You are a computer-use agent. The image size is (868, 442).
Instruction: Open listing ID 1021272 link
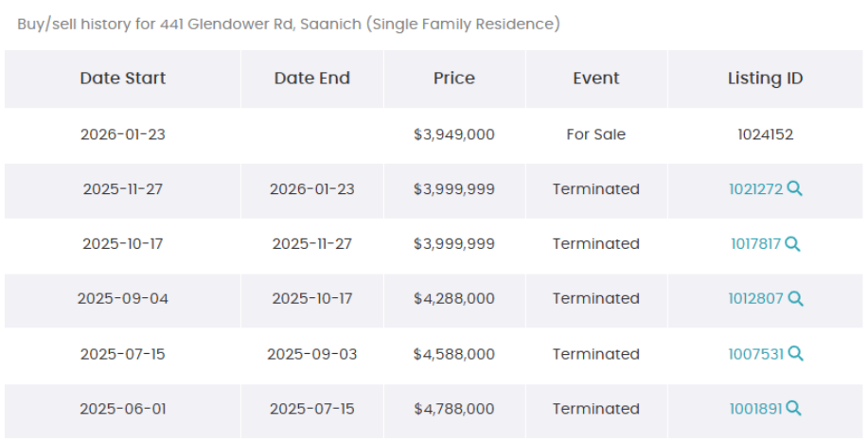coord(755,189)
